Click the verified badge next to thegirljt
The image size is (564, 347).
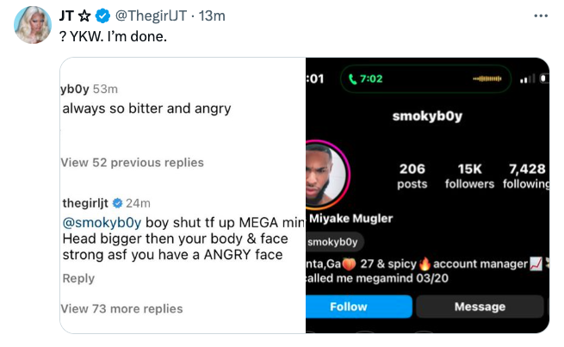[x=116, y=203]
